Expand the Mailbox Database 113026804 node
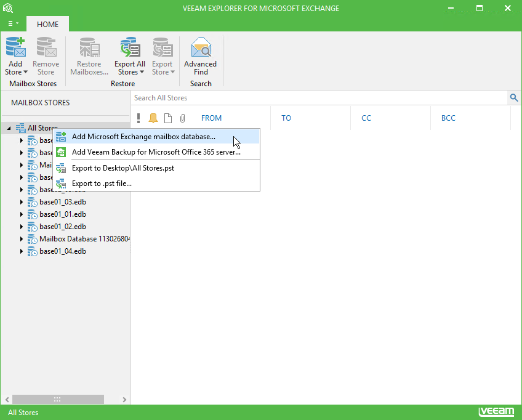The height and width of the screenshot is (420, 522). [x=22, y=239]
